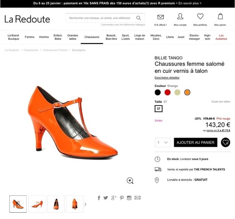Click the AJOUTER AU PANIER button
Image resolution: width=235 pixels, height=219 pixels.
[x=196, y=143]
